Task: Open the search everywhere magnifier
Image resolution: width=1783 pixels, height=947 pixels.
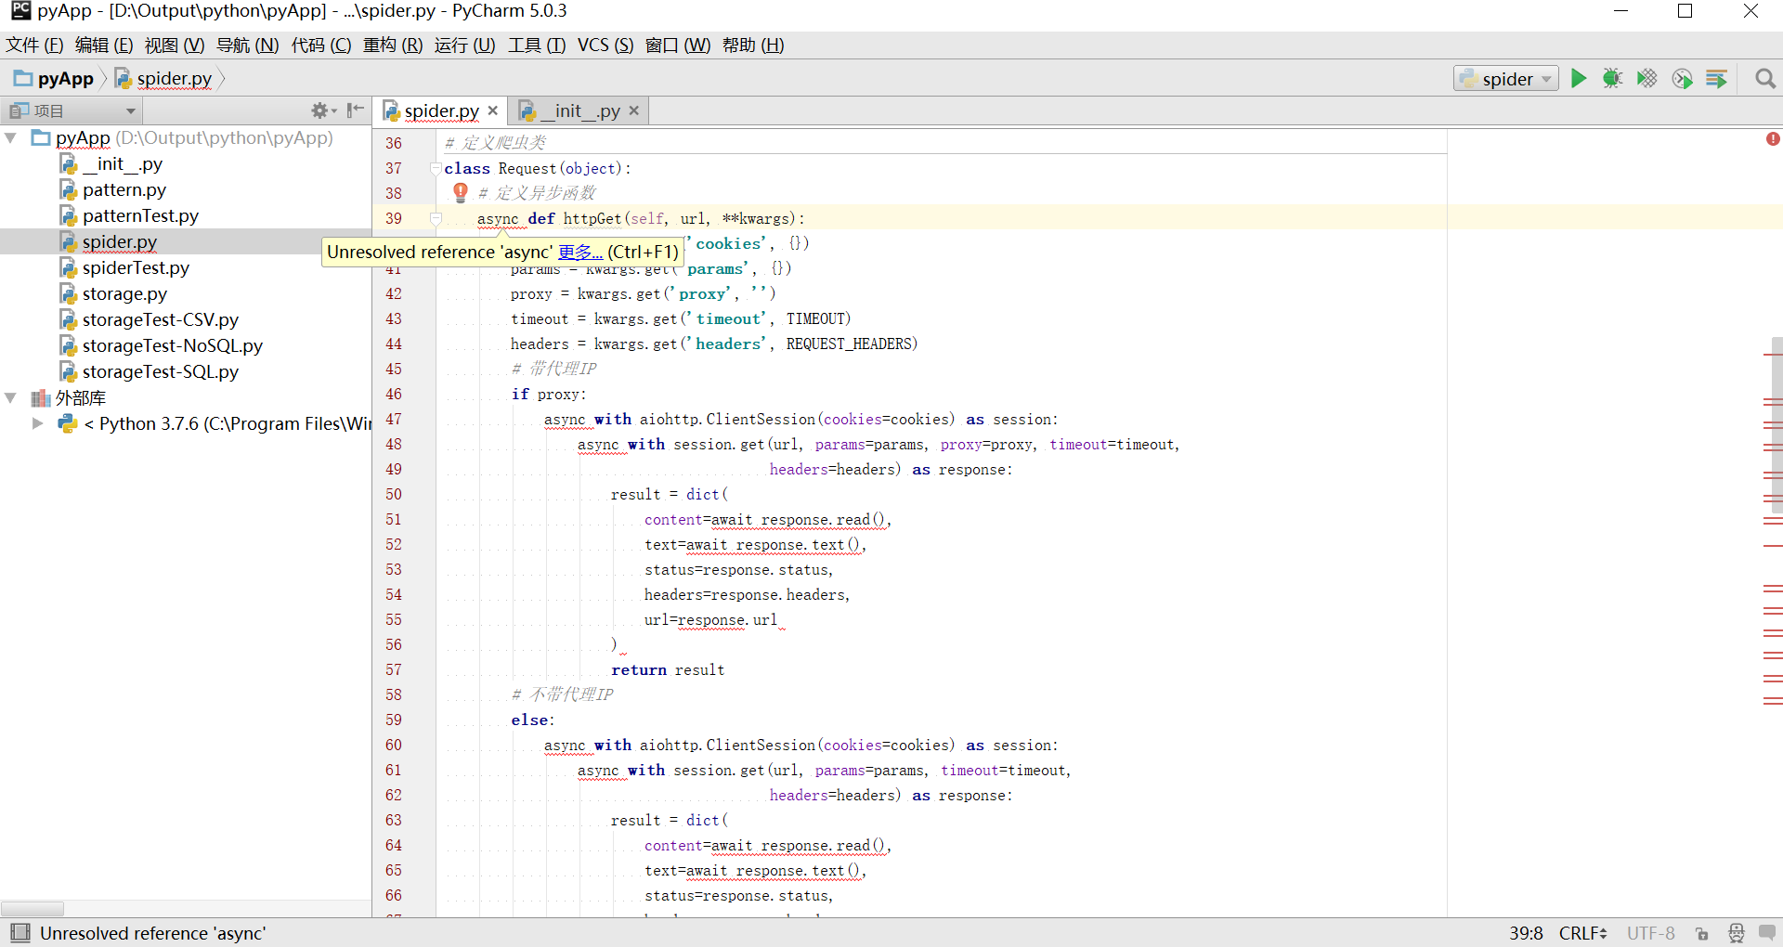Action: [x=1765, y=78]
